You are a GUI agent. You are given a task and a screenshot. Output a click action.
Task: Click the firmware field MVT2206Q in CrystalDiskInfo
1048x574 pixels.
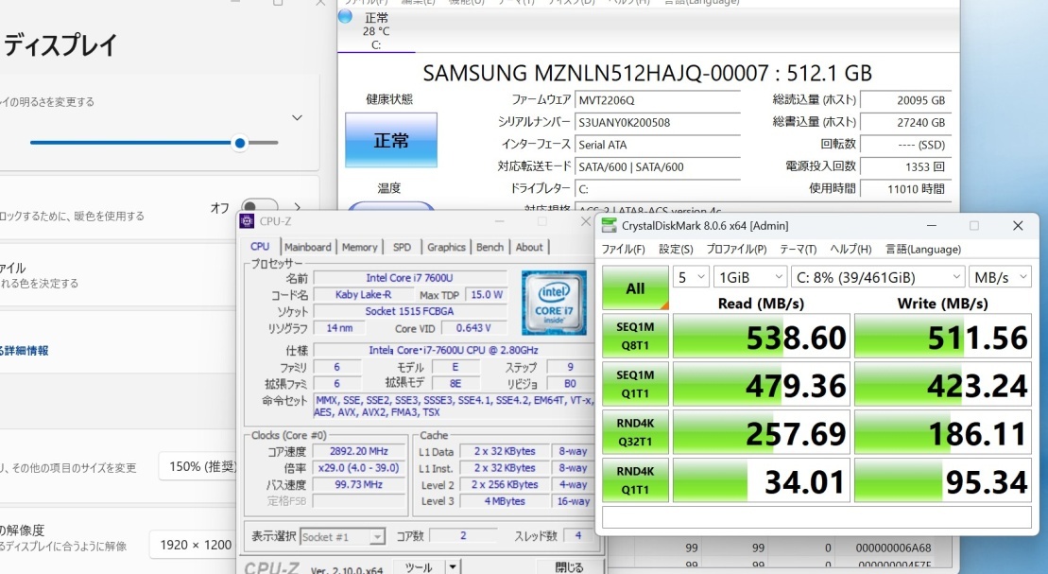point(658,100)
